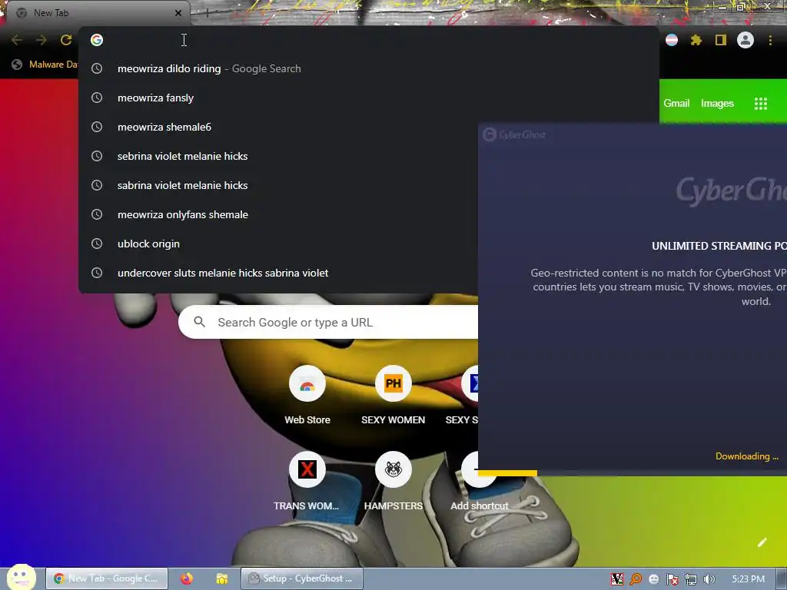Open File Explorer from the taskbar
The height and width of the screenshot is (590, 787).
coord(222,578)
